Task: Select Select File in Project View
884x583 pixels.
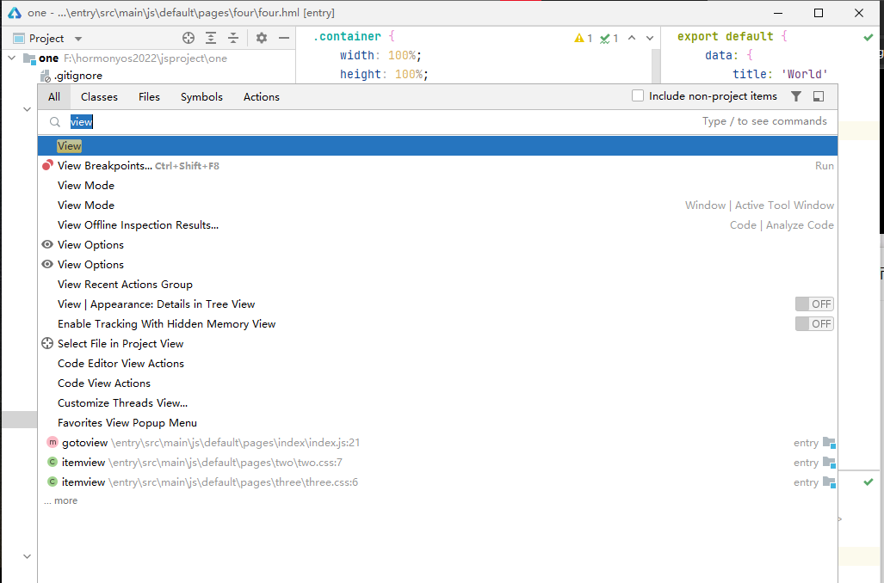Action: (x=437, y=344)
